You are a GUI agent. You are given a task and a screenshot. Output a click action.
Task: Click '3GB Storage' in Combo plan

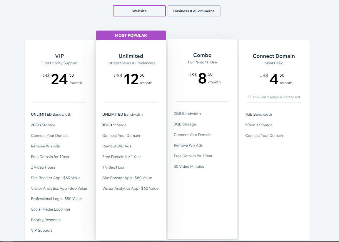coord(185,124)
